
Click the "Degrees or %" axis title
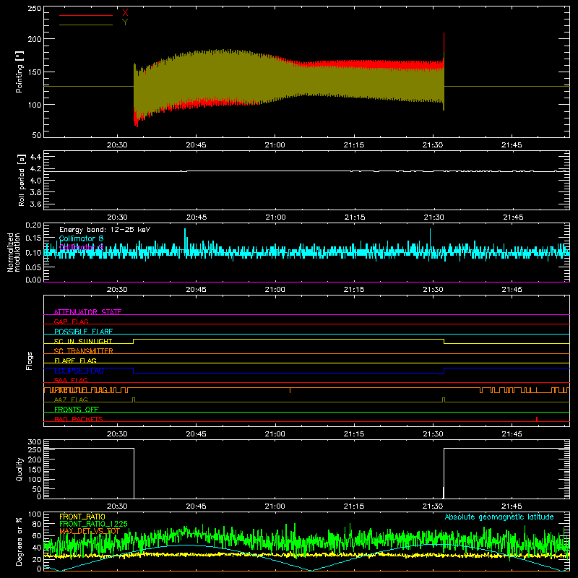tap(20, 541)
